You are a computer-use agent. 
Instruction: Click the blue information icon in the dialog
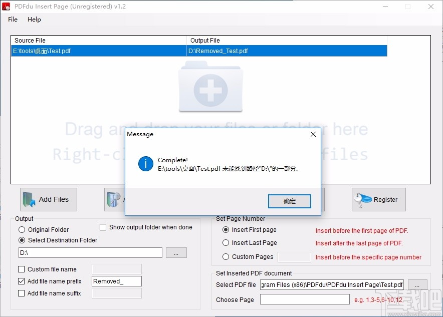click(x=145, y=164)
